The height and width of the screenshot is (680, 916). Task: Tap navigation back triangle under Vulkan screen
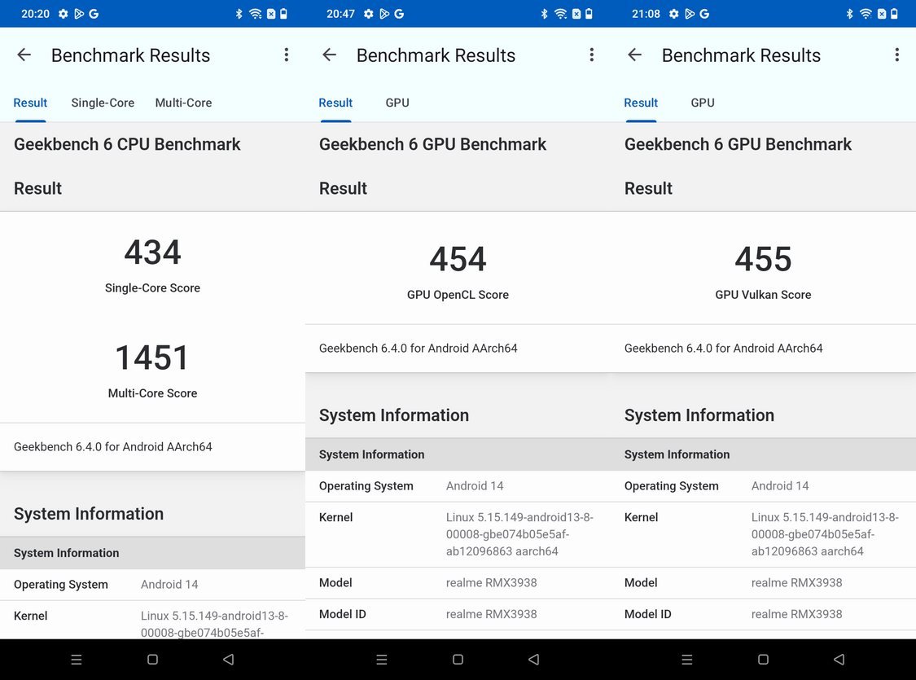tap(839, 660)
